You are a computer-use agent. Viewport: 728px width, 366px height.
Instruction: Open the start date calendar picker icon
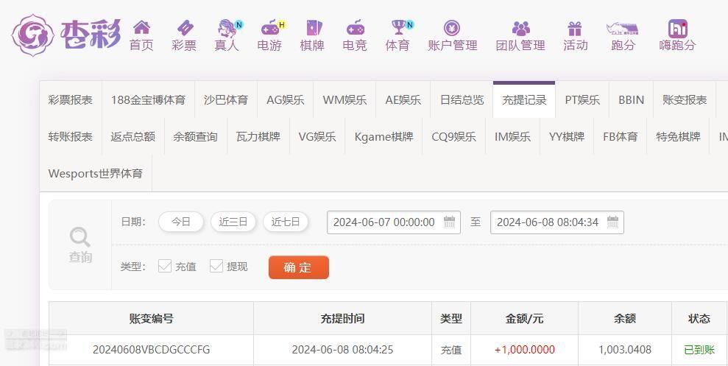(449, 222)
